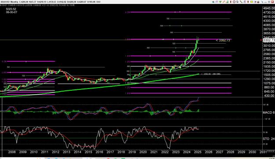Click the 2150.00 price axis label
The image size is (275, 159).
tap(269, 62)
